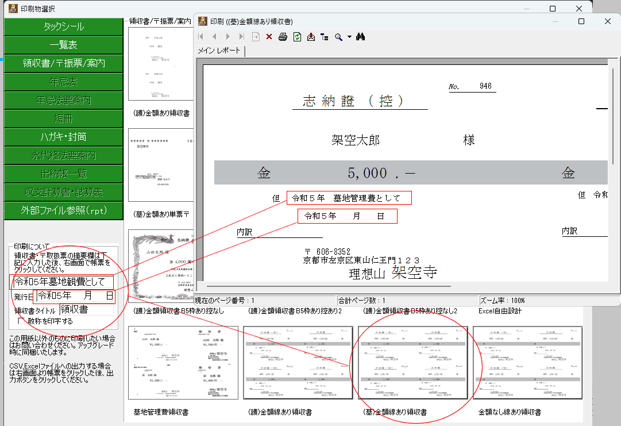Open text search with the binoculars icon
Viewport: 621px width, 426px height.
coord(361,37)
